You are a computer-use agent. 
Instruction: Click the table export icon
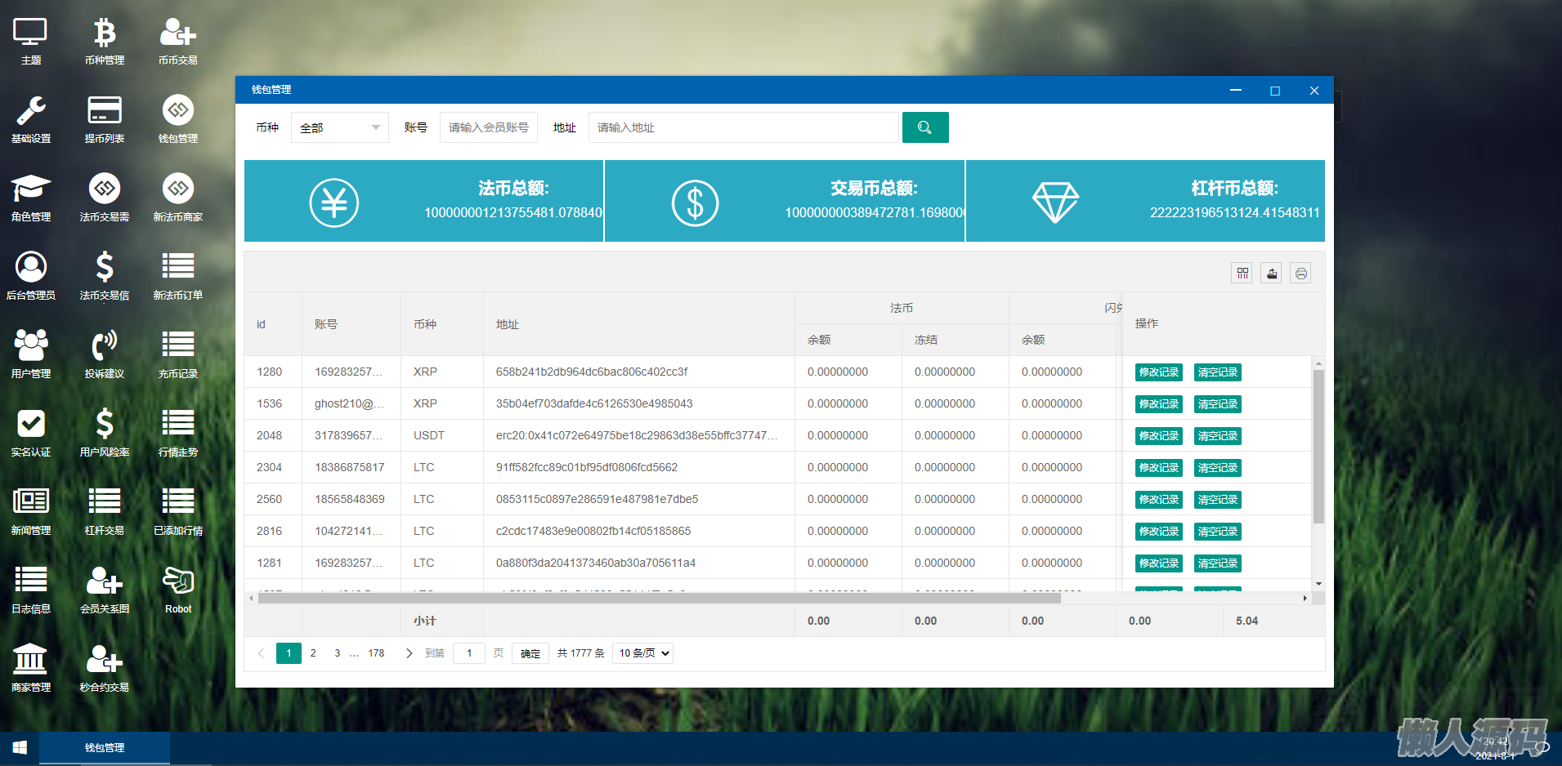1271,274
